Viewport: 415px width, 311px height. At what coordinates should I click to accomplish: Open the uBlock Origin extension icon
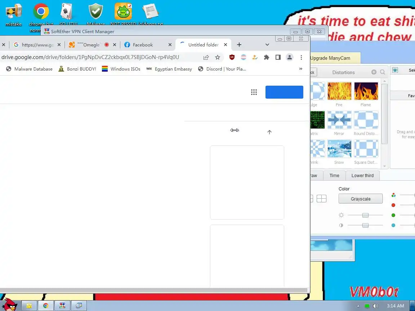pyautogui.click(x=232, y=57)
